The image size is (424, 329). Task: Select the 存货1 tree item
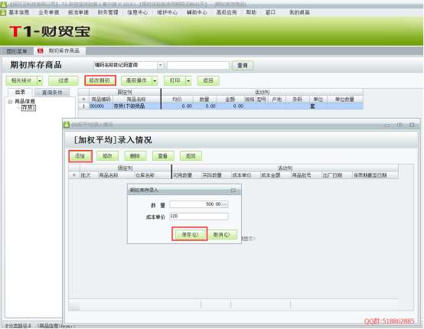point(28,108)
